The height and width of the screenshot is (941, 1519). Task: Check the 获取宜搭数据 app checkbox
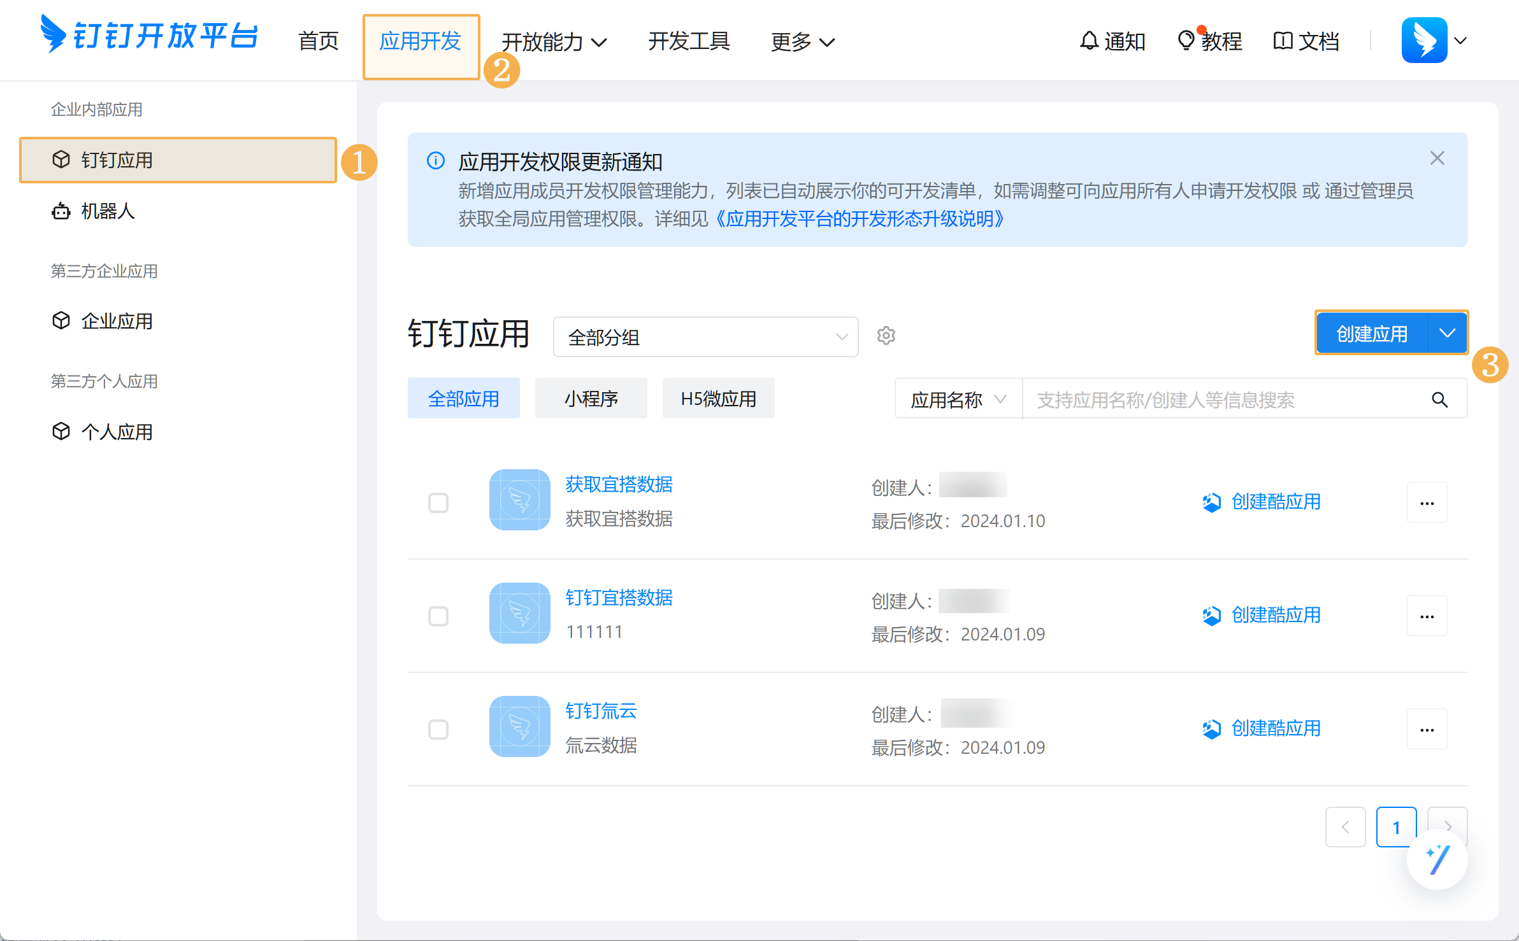click(x=438, y=503)
